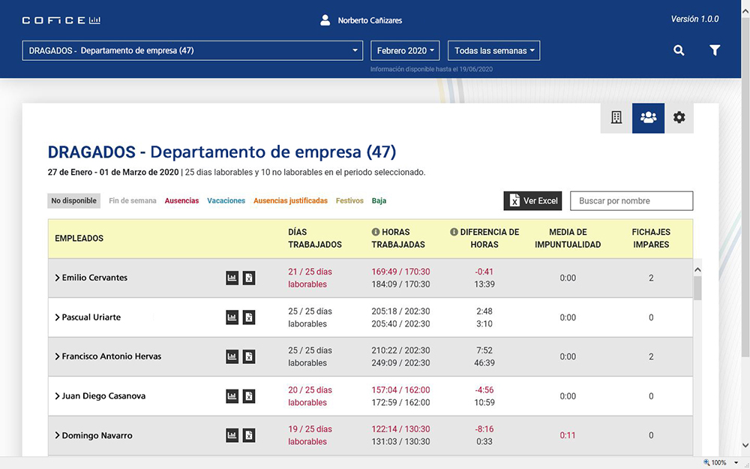Click the Ver Excel button
Viewport: 750px width, 469px height.
point(532,201)
